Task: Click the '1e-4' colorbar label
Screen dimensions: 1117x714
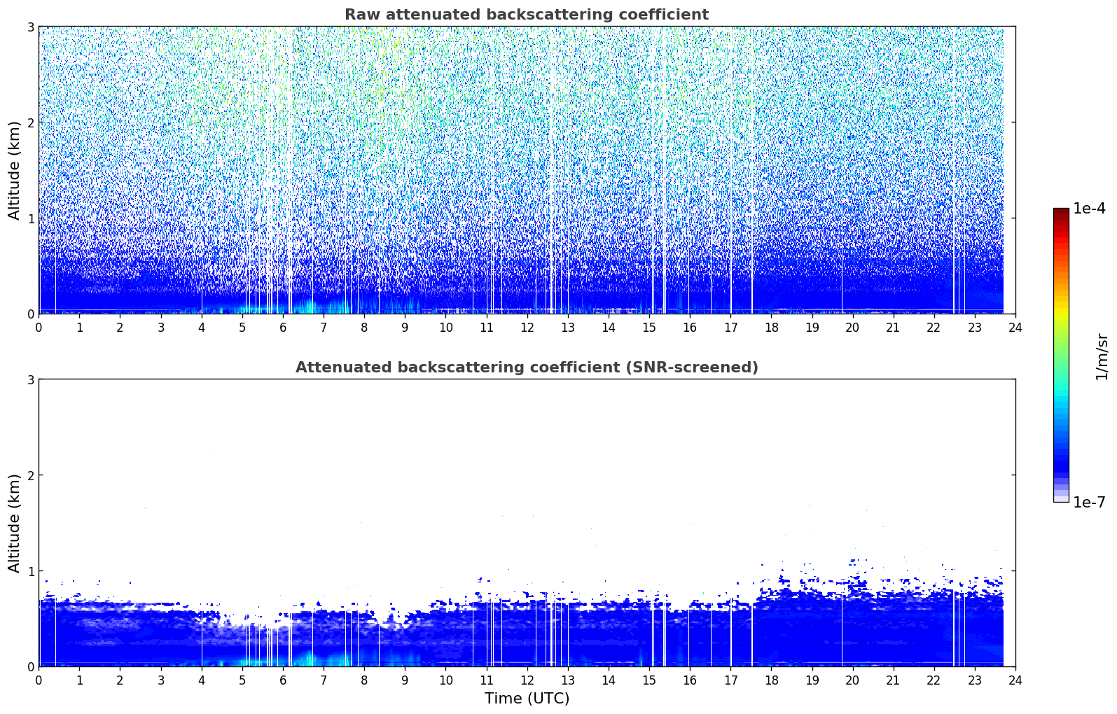Action: point(1089,209)
